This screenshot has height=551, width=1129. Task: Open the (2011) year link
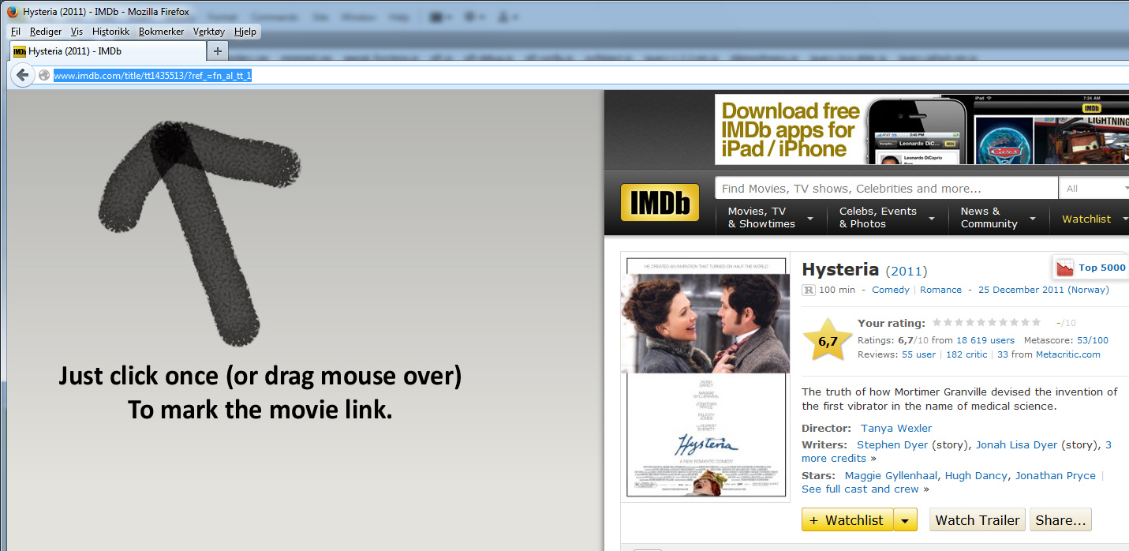click(907, 271)
